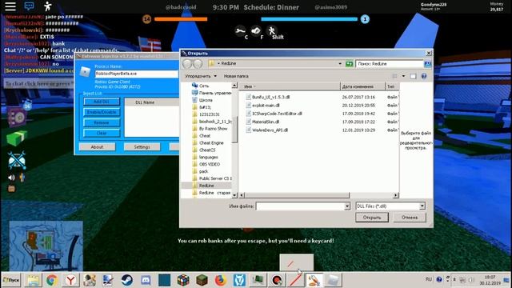Image resolution: width=512 pixels, height=288 pixels.
Task: Toggle the Roblox chat bubble icon
Action: click(x=29, y=6)
